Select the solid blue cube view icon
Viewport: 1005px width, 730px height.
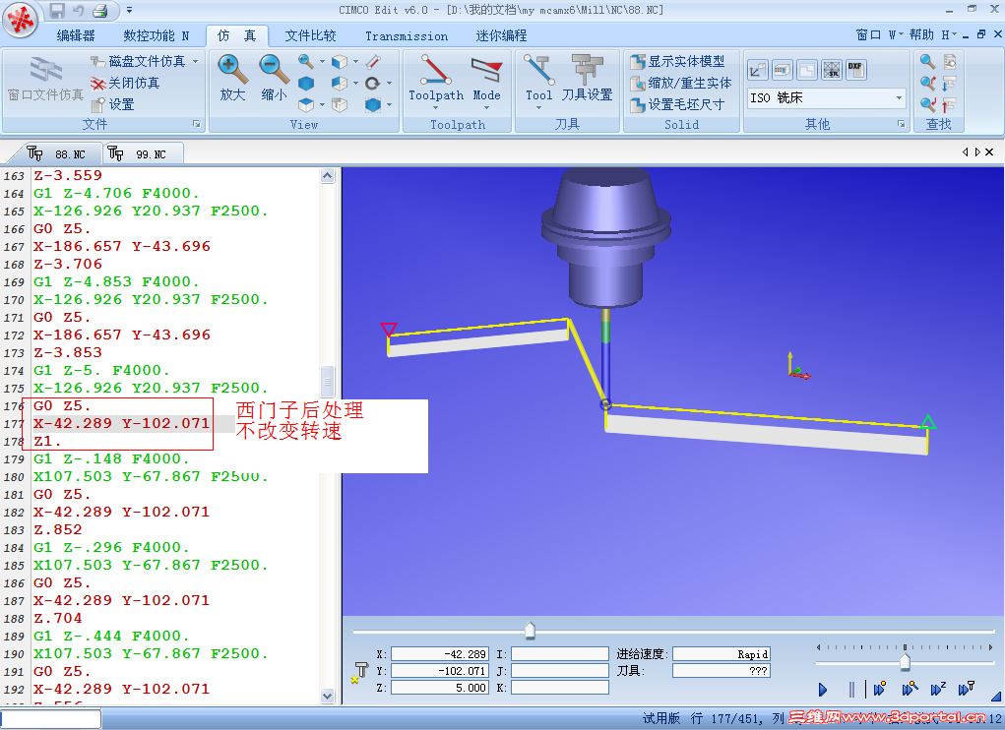point(306,84)
